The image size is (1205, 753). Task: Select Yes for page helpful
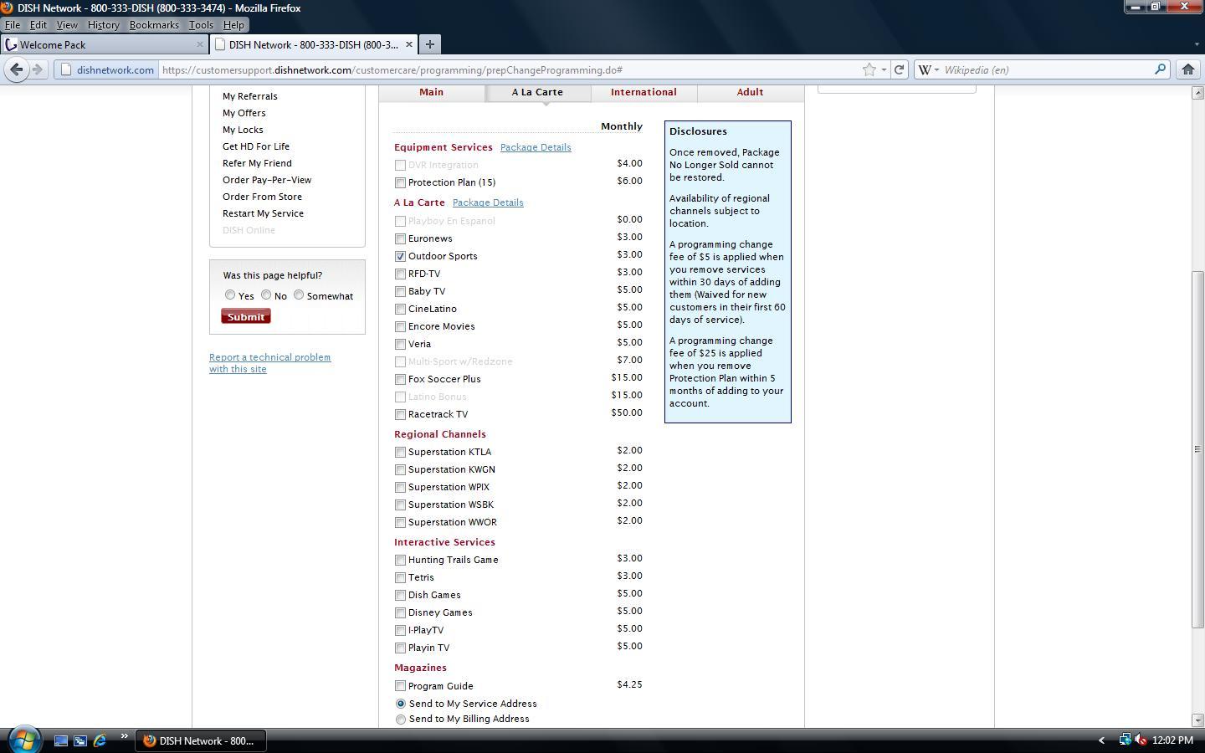tap(230, 295)
